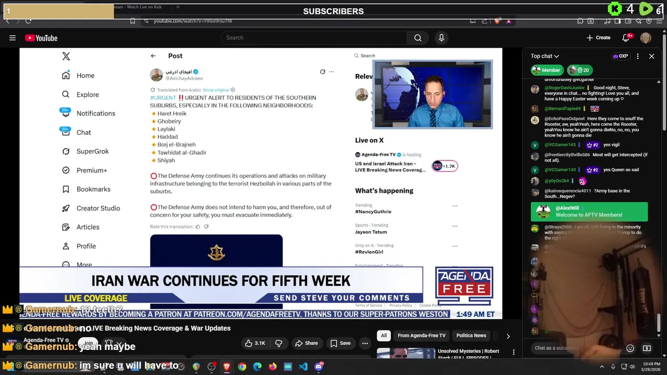Expand the Top chat dropdown
667x375 pixels.
(545, 56)
